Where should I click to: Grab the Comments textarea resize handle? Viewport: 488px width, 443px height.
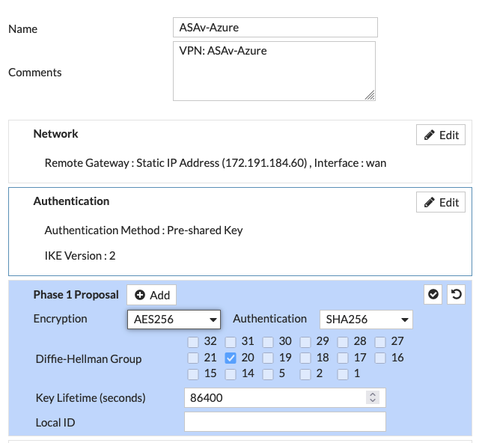click(370, 95)
